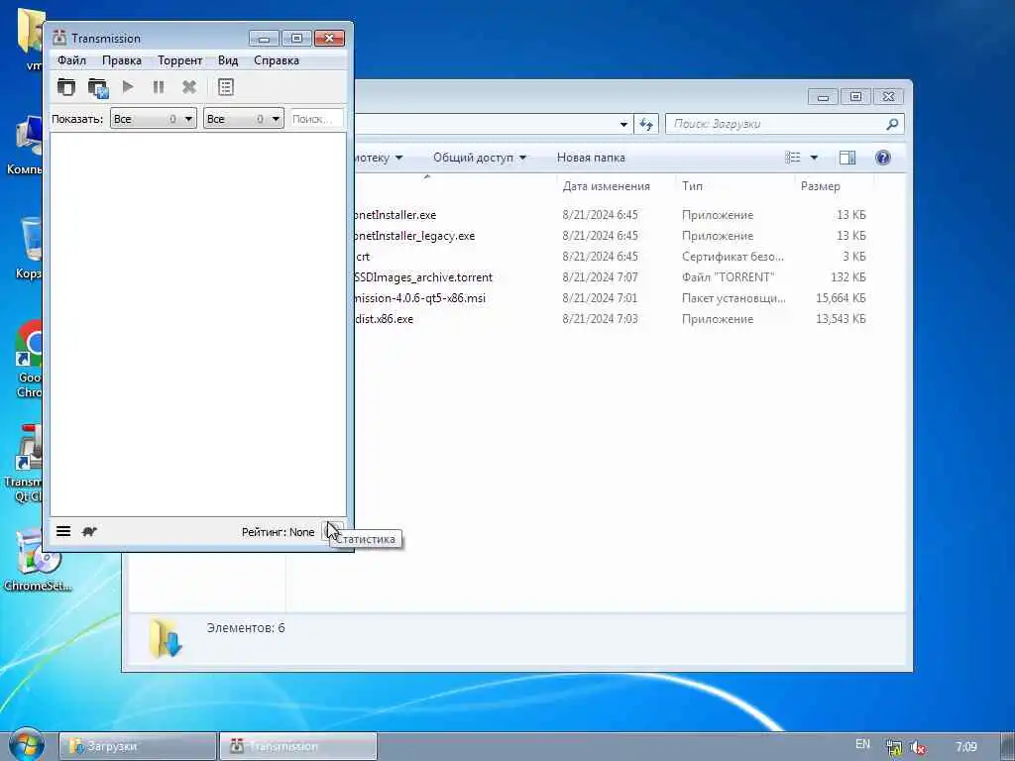Select Google Chrome desktop shortcut
The width and height of the screenshot is (1015, 761).
[x=29, y=360]
